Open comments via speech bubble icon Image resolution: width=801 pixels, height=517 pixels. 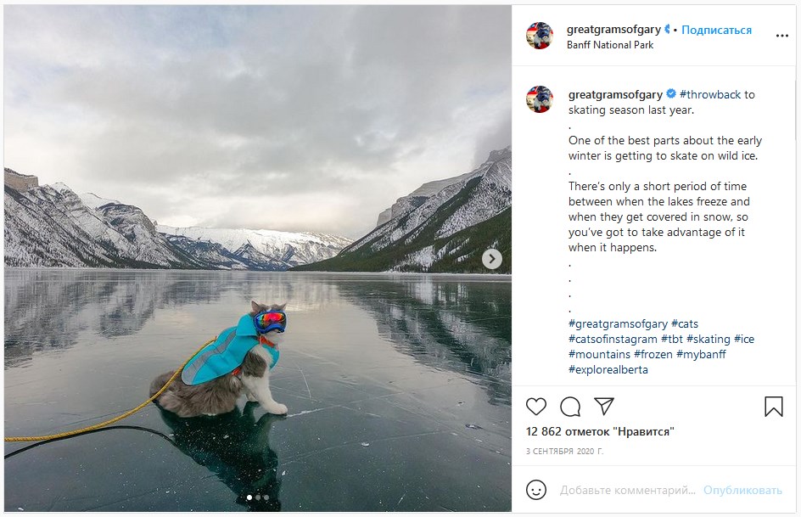570,407
